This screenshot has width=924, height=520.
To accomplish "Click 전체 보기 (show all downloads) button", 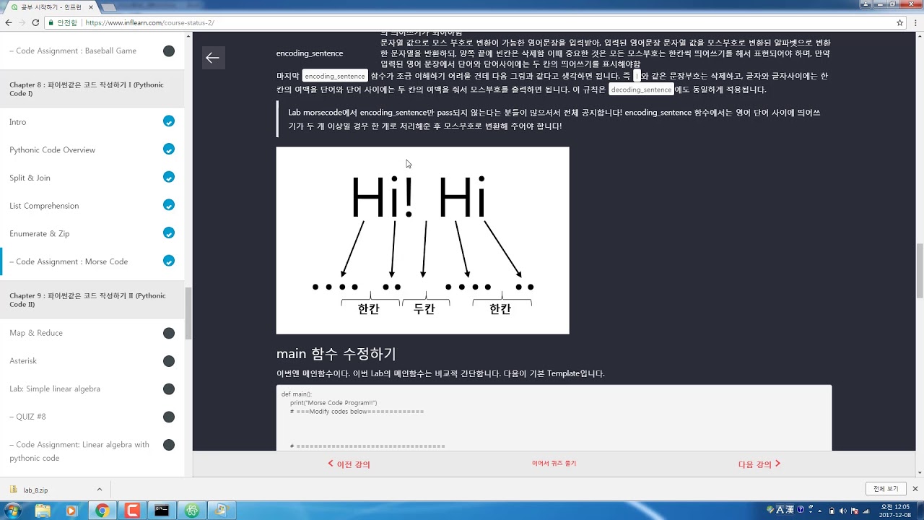I will pyautogui.click(x=886, y=489).
